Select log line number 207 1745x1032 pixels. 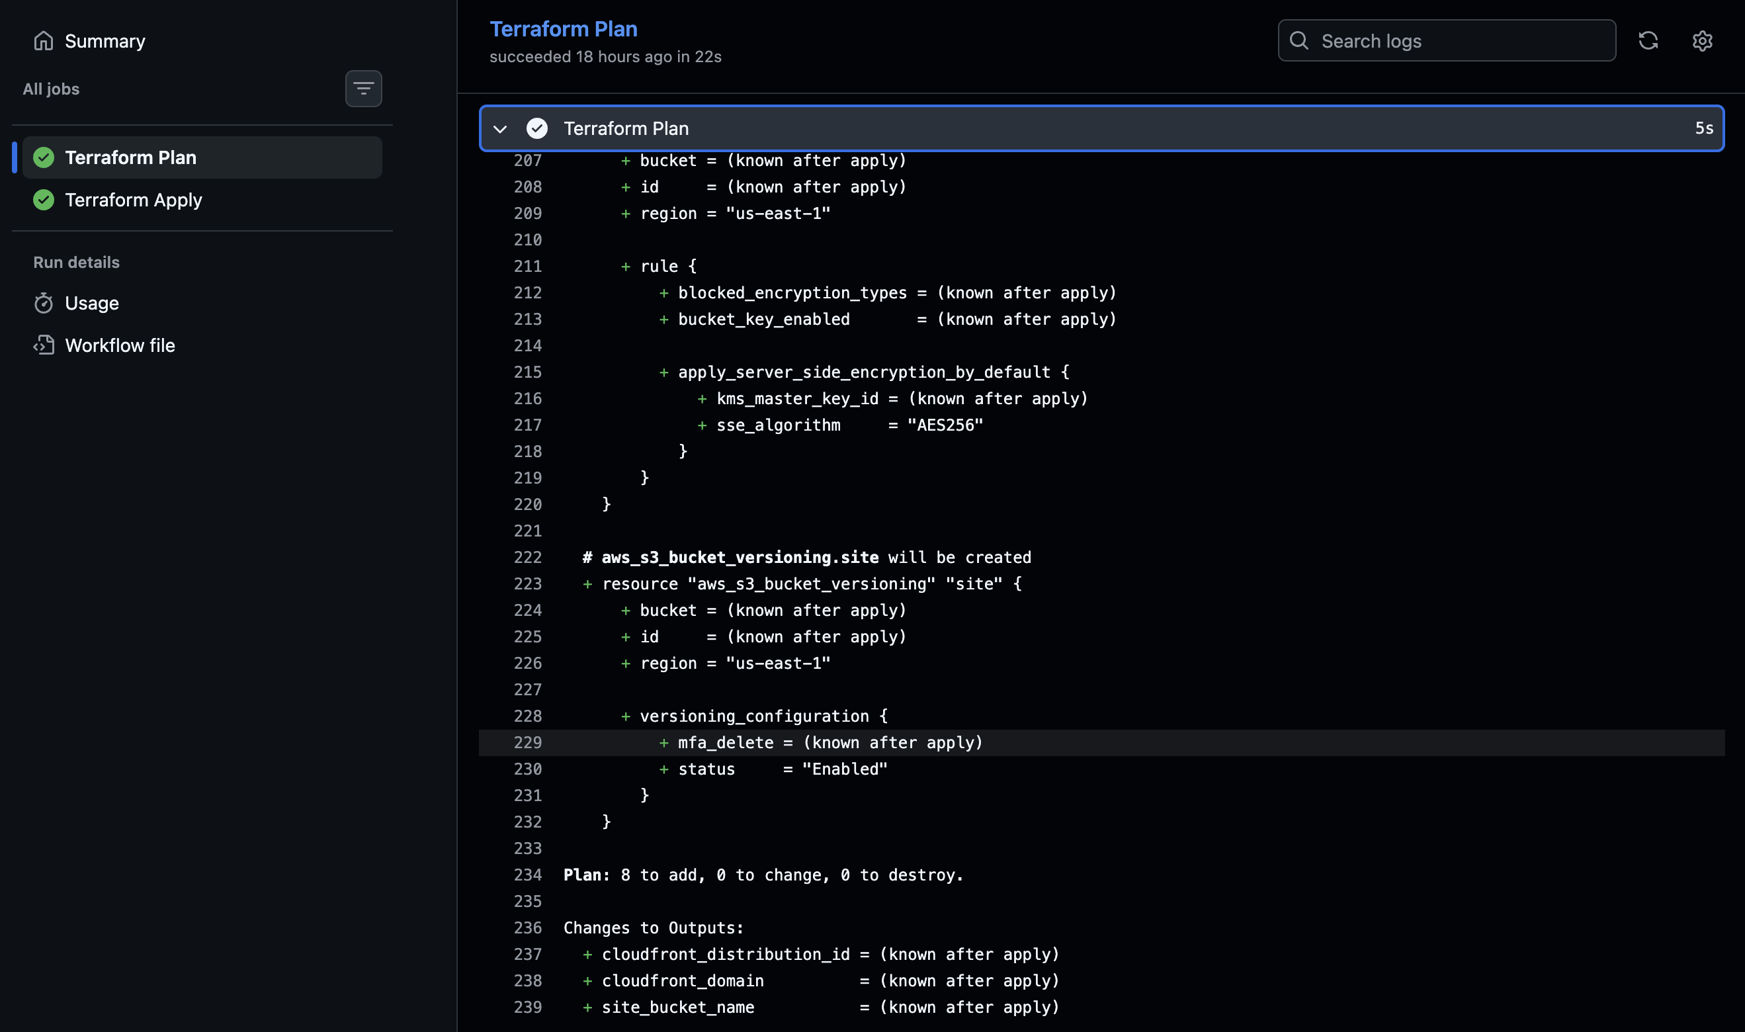coord(528,161)
